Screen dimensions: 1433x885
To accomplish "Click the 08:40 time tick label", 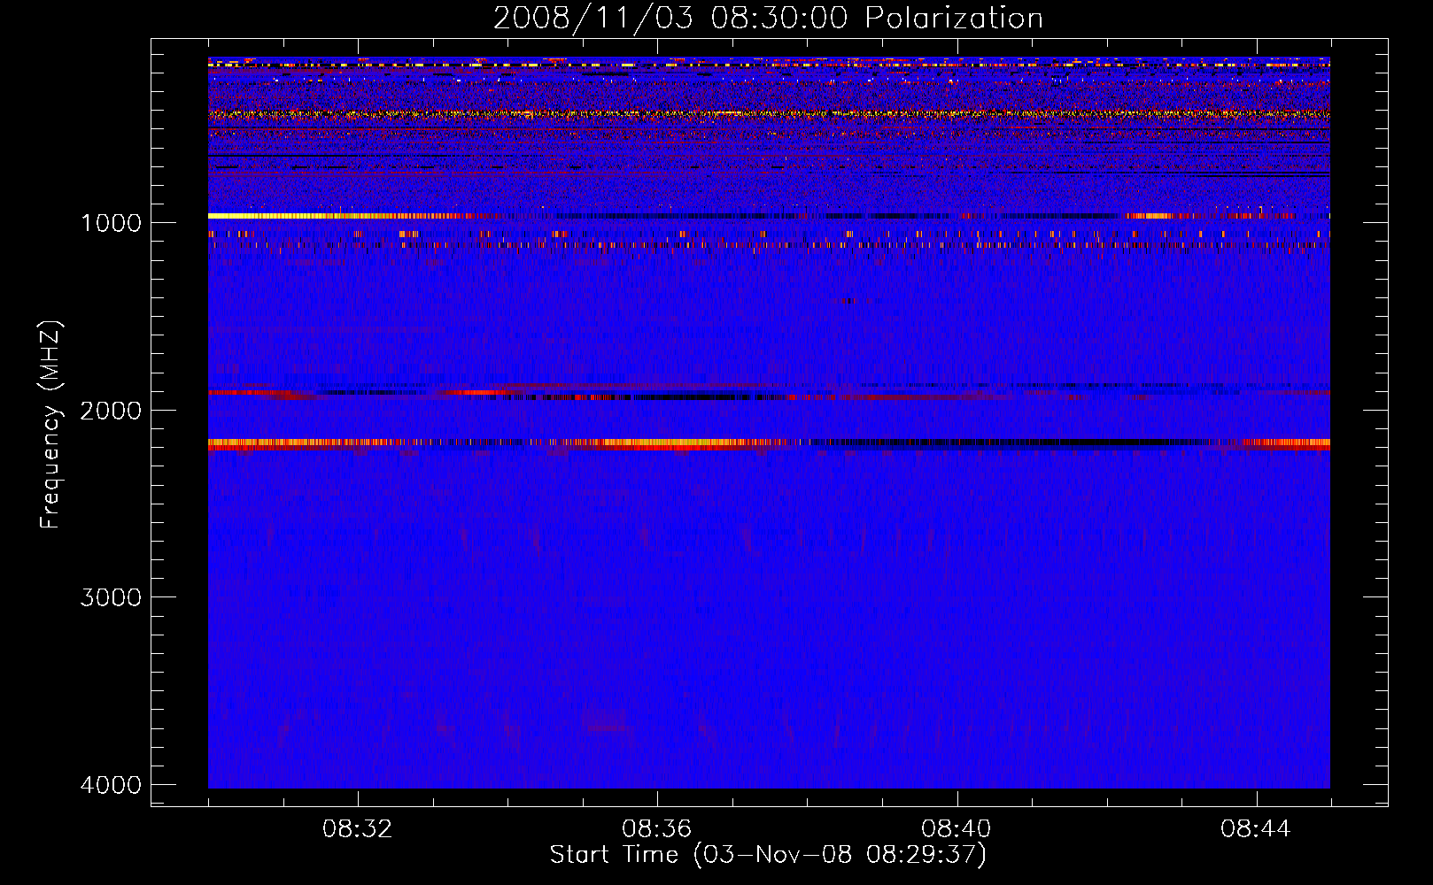I will (957, 829).
